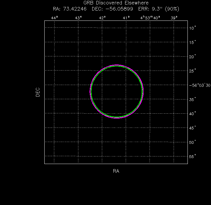Click the 15" declination tick label
This screenshot has height=205, width=211.
[x=192, y=42]
